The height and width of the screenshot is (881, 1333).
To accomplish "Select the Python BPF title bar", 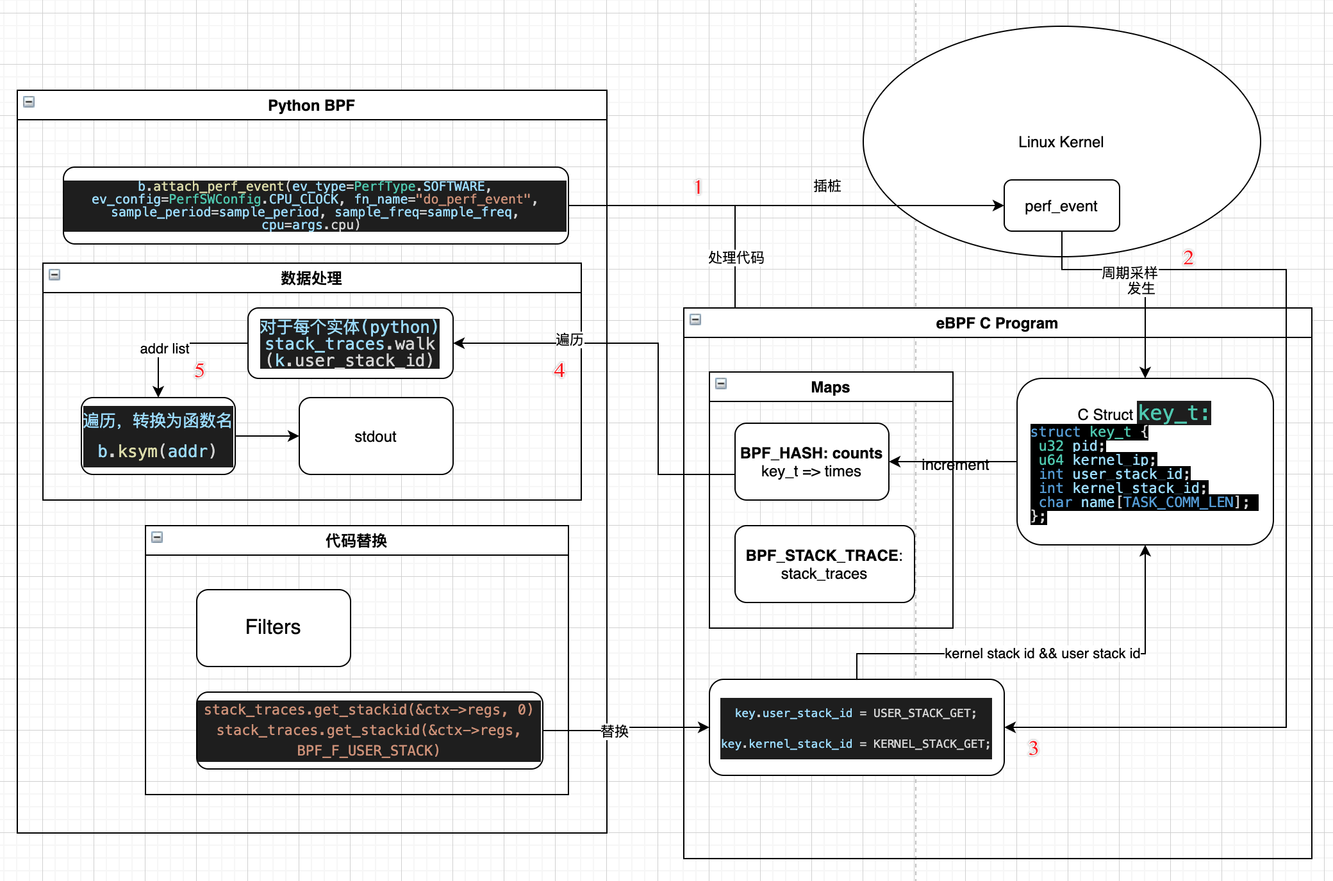I will pyautogui.click(x=311, y=105).
